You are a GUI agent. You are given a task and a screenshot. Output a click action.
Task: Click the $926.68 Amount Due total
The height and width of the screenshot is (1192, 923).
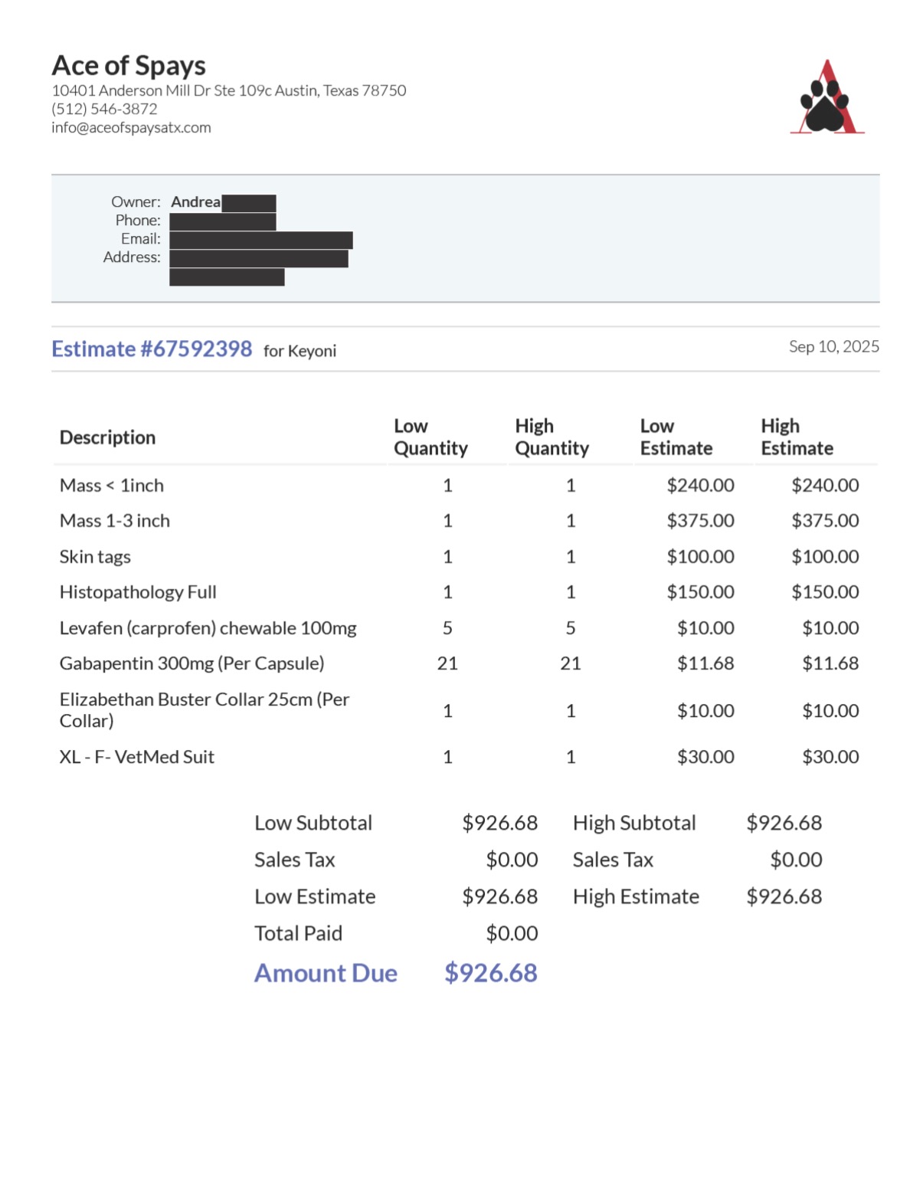(491, 973)
